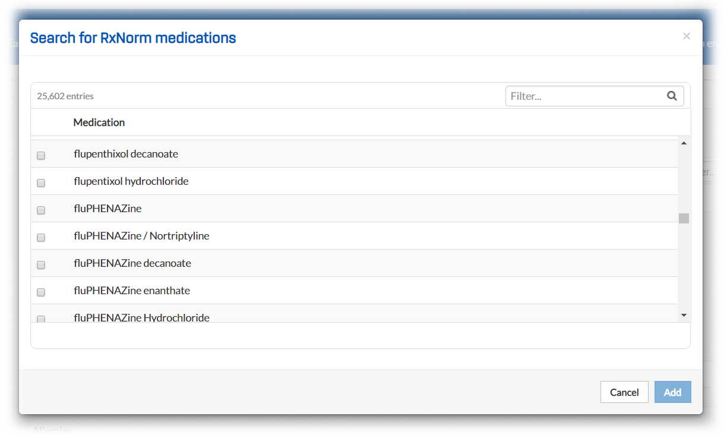724x438 pixels.
Task: Click the fluPHENAZine / Nortriptyline row text
Action: pos(141,236)
